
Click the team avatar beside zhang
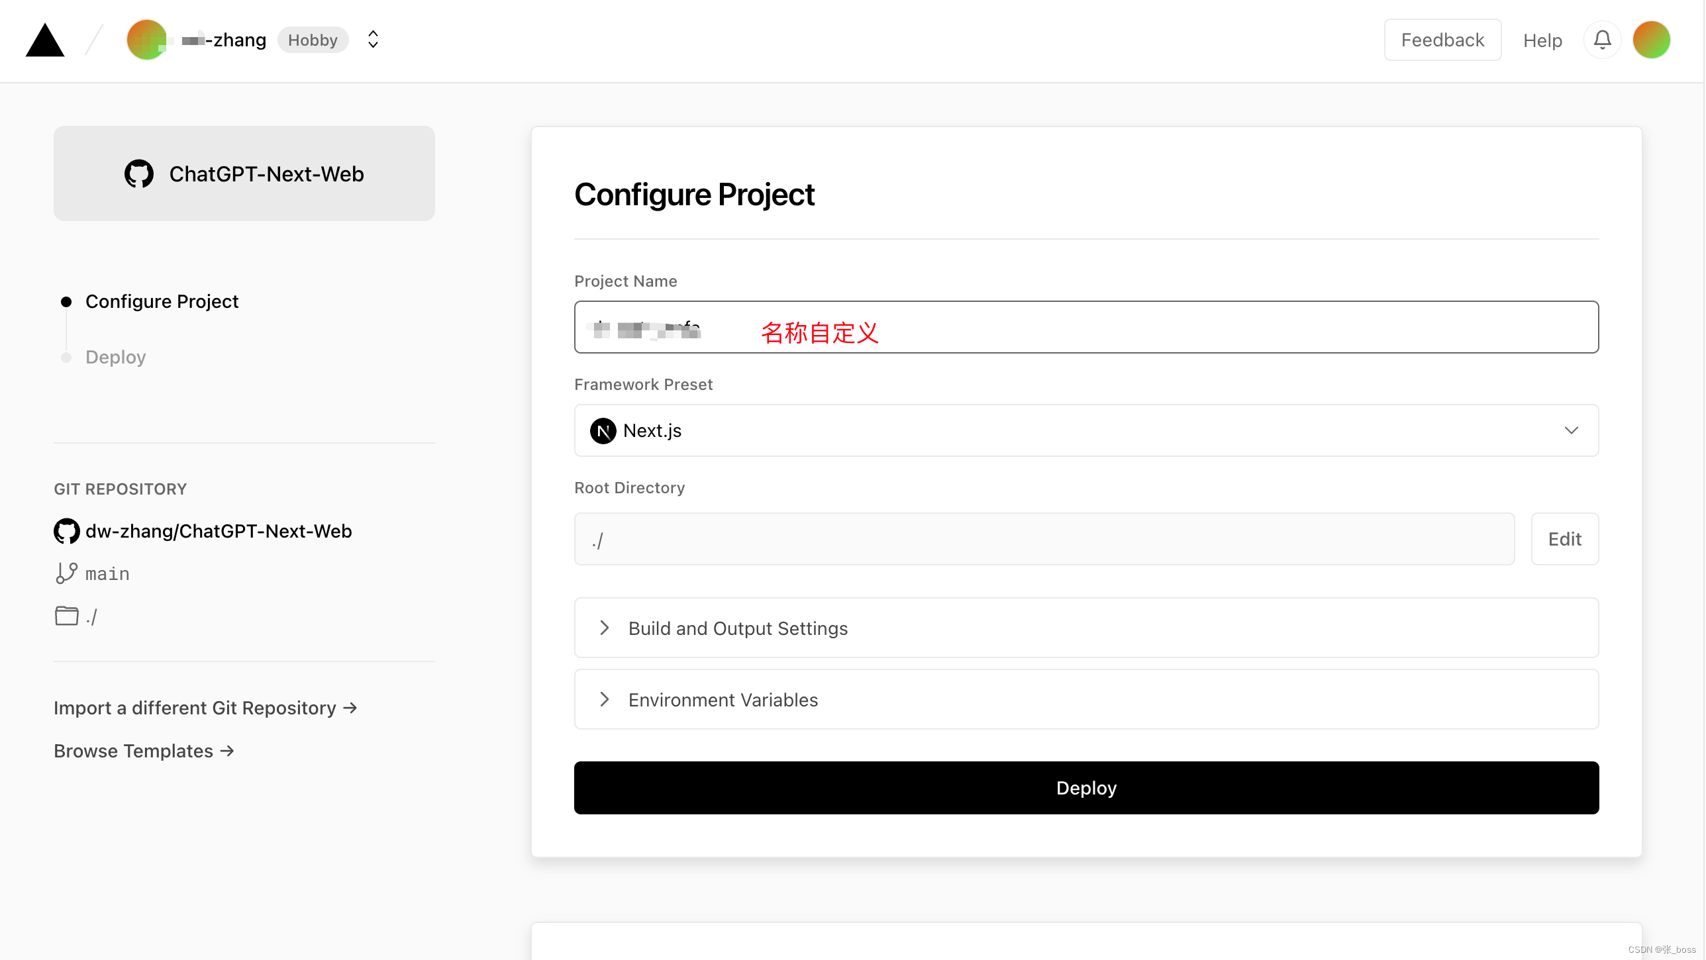(x=146, y=40)
